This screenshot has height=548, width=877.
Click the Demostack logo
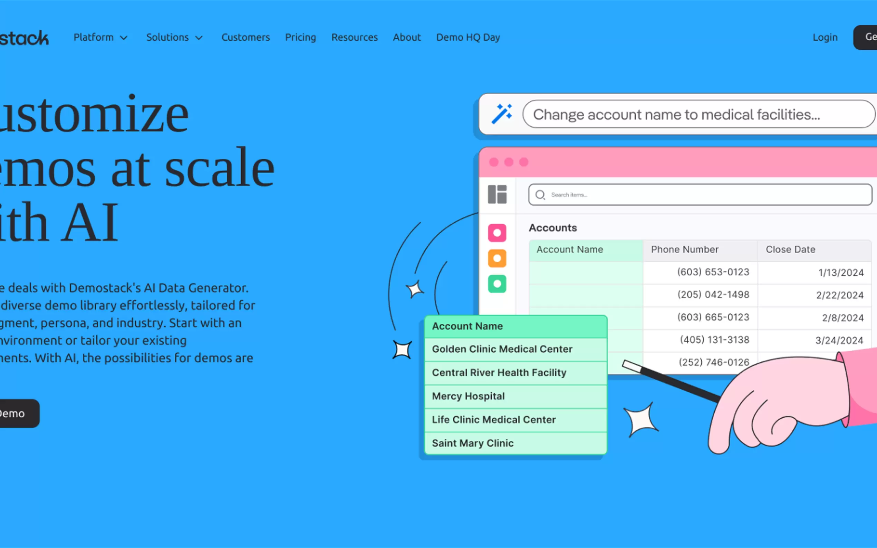click(24, 38)
